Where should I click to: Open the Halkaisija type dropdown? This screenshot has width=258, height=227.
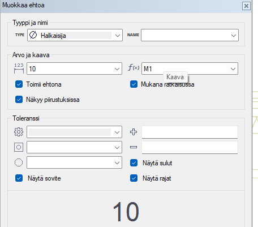(75, 35)
